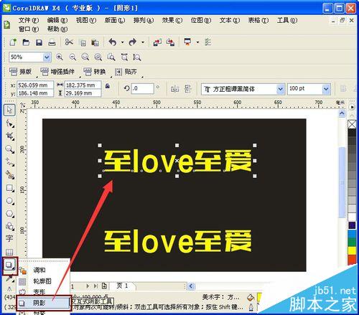The image size is (359, 315).
Task: Click the Undo arrow
Action: [112, 42]
